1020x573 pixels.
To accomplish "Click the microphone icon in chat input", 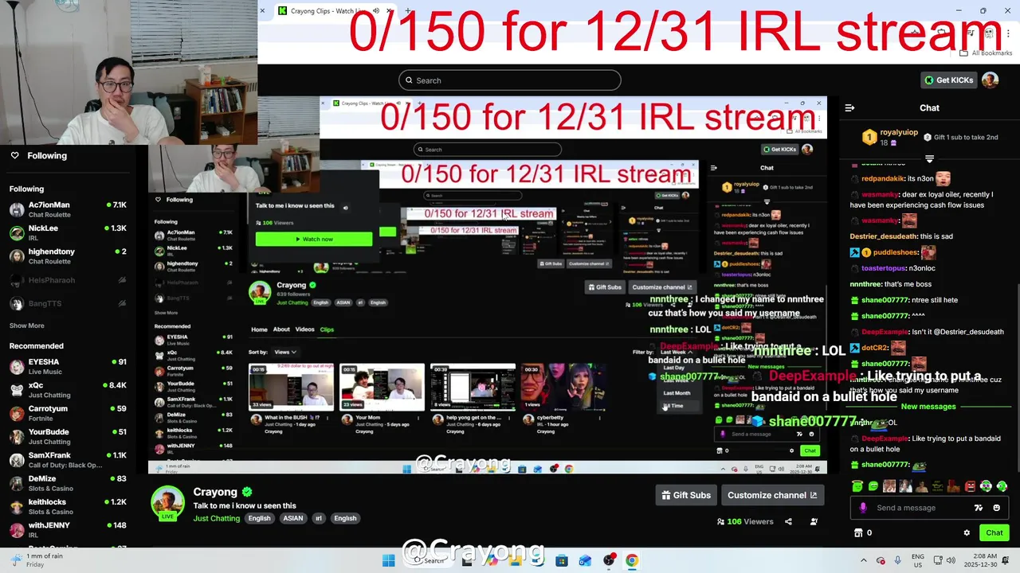I will [863, 508].
